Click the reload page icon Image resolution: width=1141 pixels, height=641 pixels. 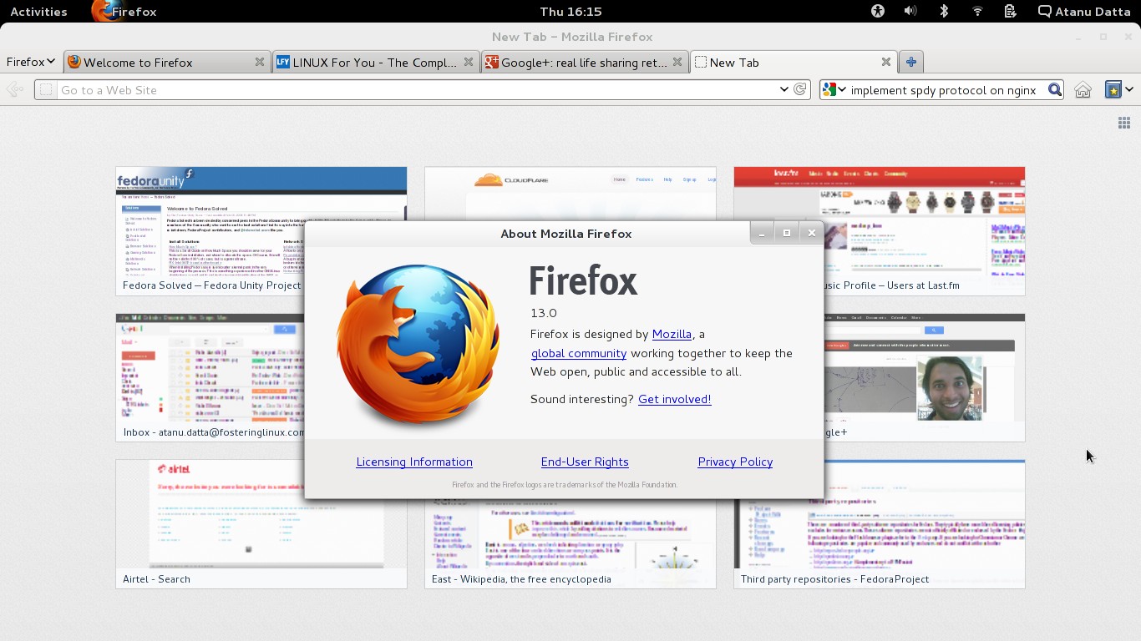click(800, 89)
